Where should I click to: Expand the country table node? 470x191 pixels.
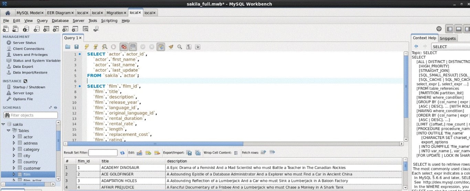14,162
